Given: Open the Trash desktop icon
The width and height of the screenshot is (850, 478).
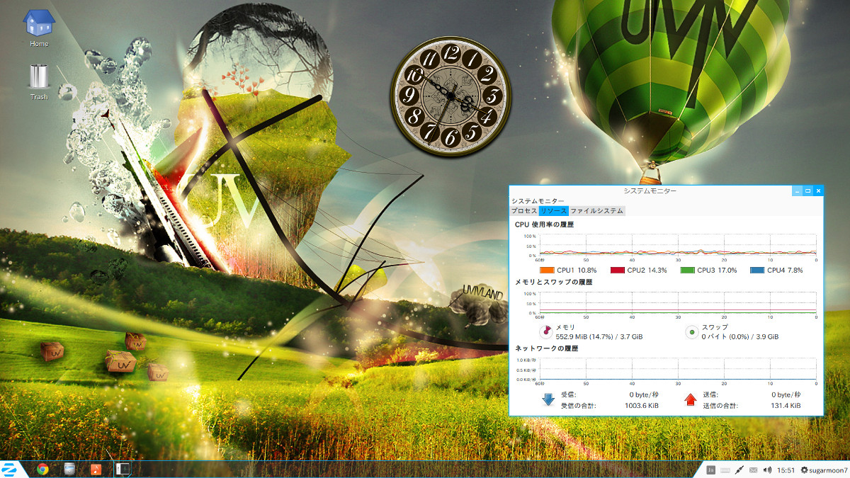Looking at the screenshot, I should click(x=39, y=81).
